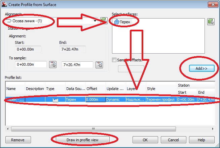Screen dimensions: 220x148
Task: Click the profile type icon in the Терен row
Action: (x=55, y=99)
